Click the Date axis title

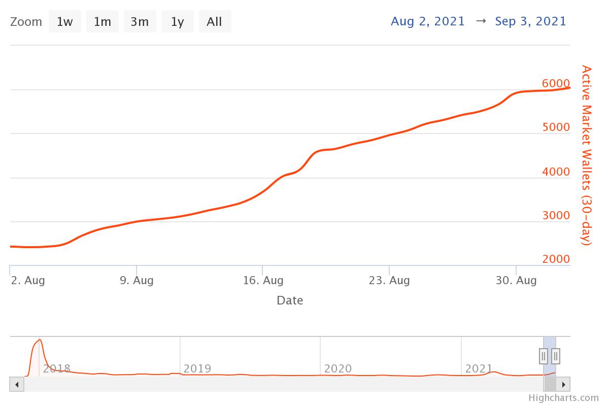[x=290, y=300]
